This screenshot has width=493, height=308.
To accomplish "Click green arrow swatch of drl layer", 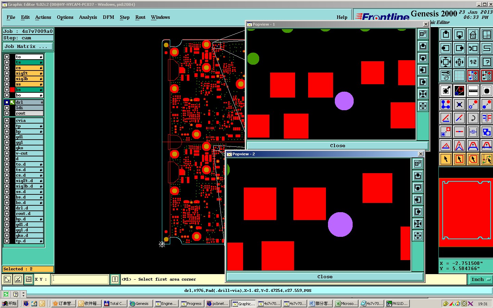I will 12,102.
